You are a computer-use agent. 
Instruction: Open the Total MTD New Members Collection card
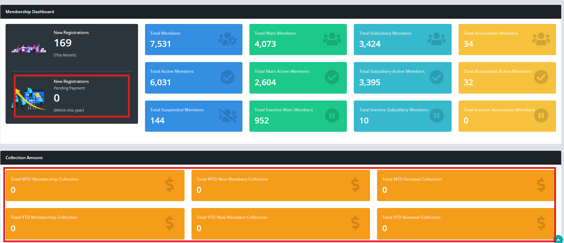point(280,185)
